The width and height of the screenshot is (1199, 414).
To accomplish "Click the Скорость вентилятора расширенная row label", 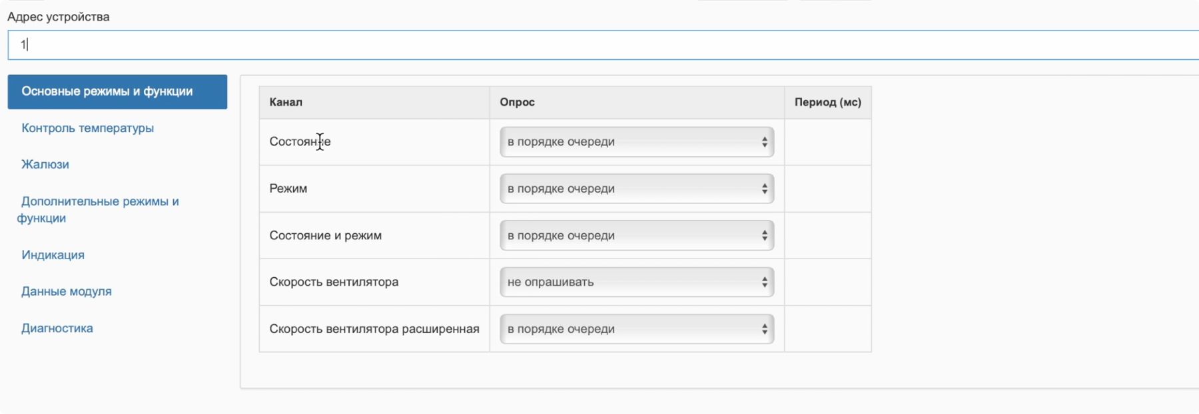I will tap(374, 329).
